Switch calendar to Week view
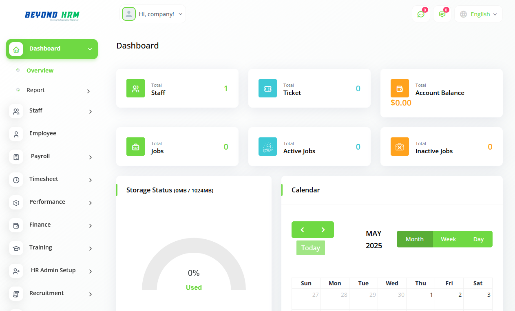515x311 pixels. coord(448,239)
